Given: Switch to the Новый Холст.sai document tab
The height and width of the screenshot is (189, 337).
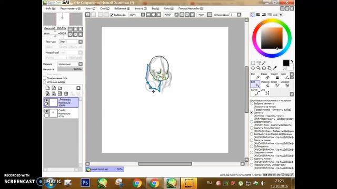Looking at the screenshot, I should pyautogui.click(x=105, y=169).
